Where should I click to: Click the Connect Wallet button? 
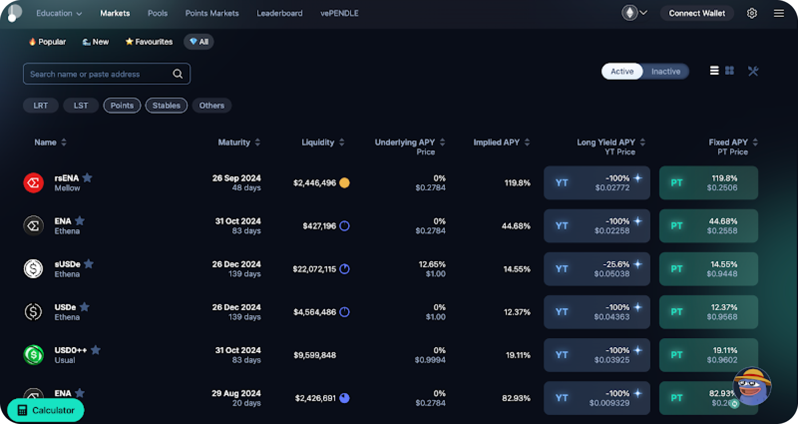(696, 13)
